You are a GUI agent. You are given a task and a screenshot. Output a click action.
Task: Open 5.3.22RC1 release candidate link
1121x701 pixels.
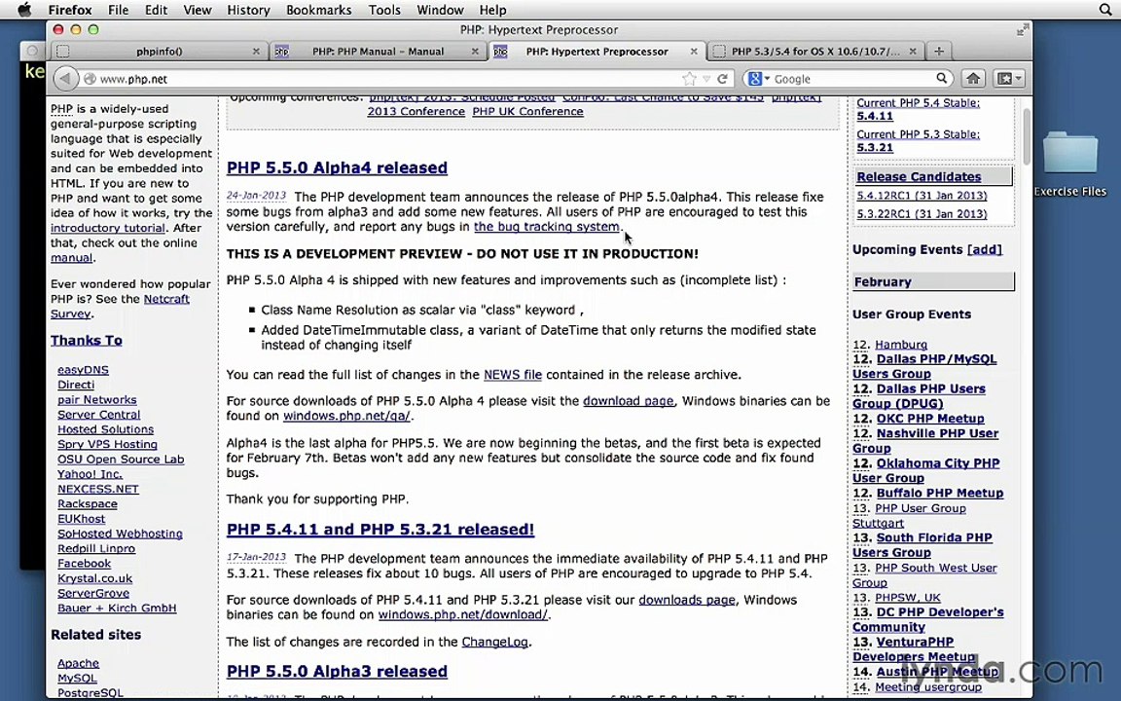(x=922, y=214)
